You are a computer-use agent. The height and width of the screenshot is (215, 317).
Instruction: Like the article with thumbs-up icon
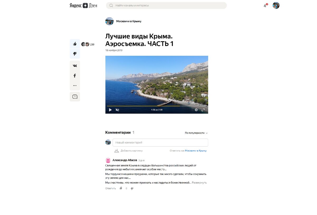tap(75, 44)
